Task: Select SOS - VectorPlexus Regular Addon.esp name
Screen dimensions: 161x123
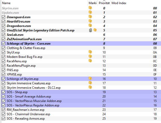Action: pyautogui.click(x=33, y=105)
